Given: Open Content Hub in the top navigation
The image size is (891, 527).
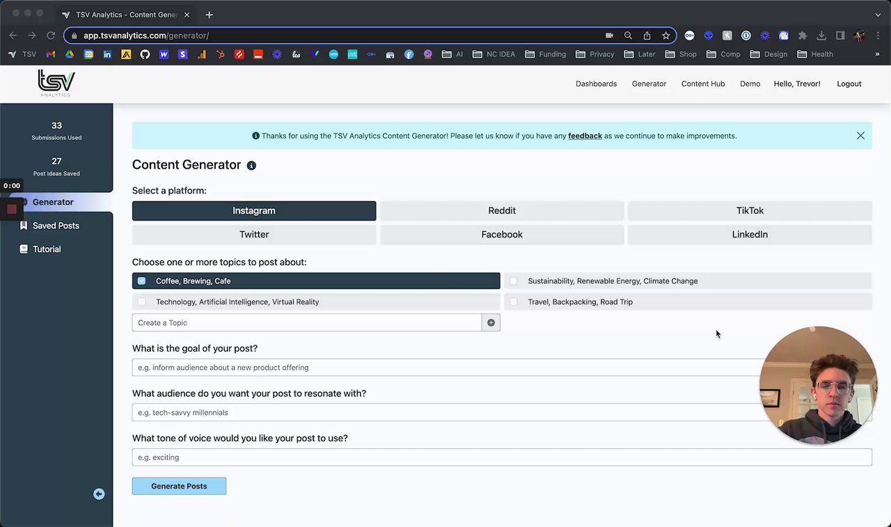Looking at the screenshot, I should [703, 84].
